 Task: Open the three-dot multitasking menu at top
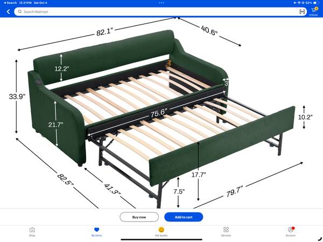click(161, 3)
